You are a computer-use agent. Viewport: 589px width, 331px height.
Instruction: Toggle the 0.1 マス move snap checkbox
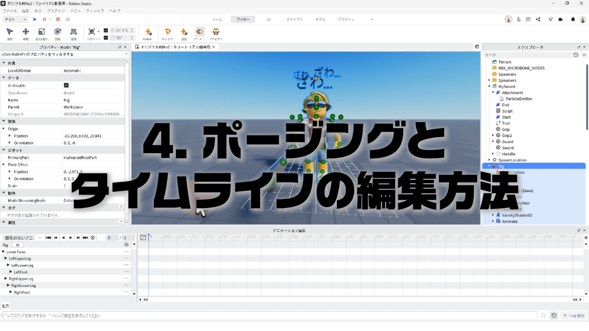click(106, 30)
